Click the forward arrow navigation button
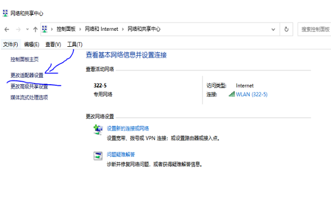Viewport: 331px width, 220px height. (18, 29)
